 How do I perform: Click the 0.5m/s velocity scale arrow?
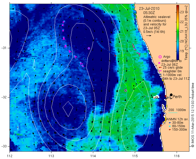pos(149,36)
